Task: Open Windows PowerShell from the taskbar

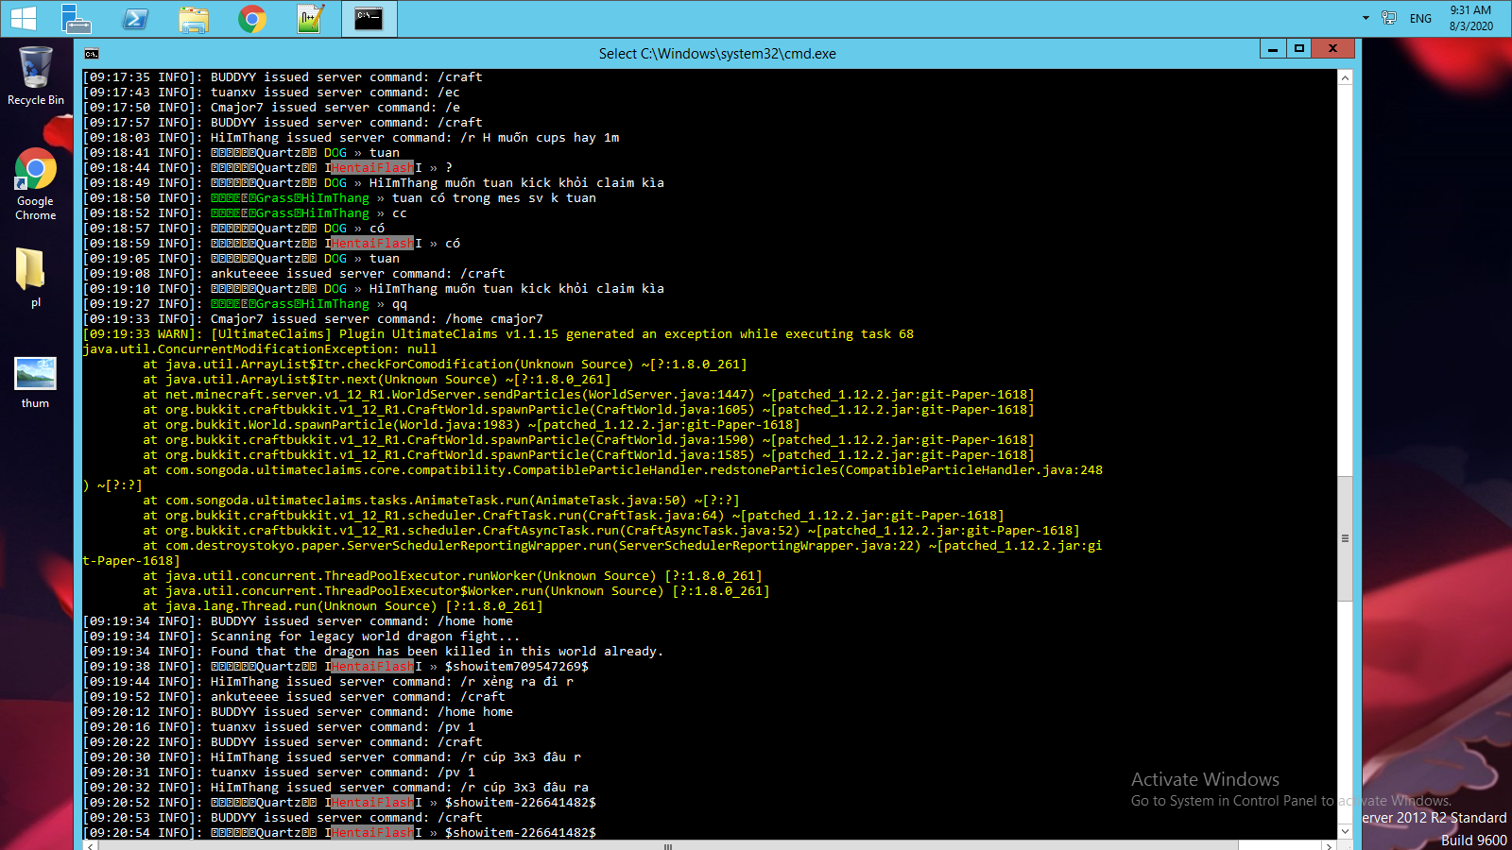Action: click(x=135, y=18)
